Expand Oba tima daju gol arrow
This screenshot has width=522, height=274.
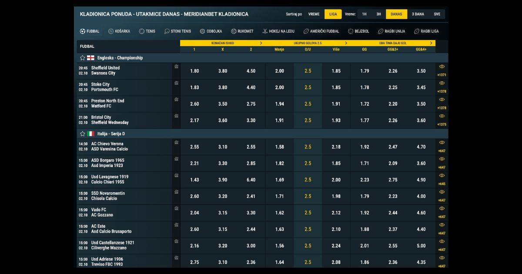click(431, 43)
